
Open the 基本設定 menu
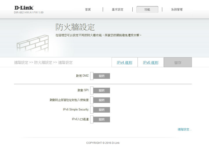point(117,10)
